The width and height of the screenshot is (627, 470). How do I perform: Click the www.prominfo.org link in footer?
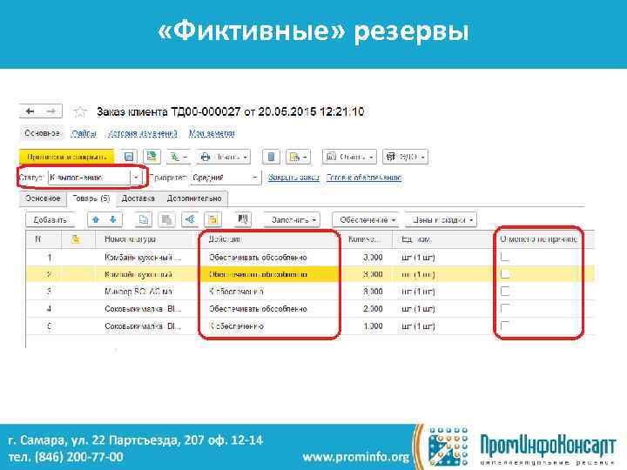(x=355, y=456)
